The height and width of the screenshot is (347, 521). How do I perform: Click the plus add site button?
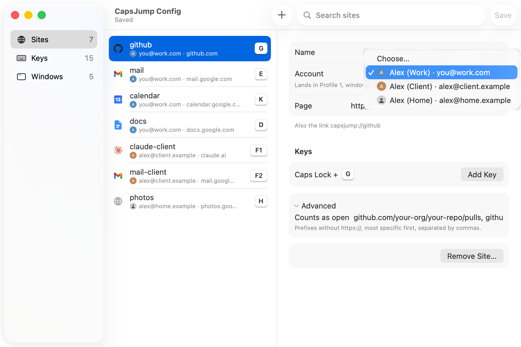tap(282, 15)
